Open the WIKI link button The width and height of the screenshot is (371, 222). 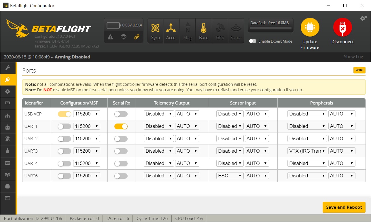click(x=359, y=70)
